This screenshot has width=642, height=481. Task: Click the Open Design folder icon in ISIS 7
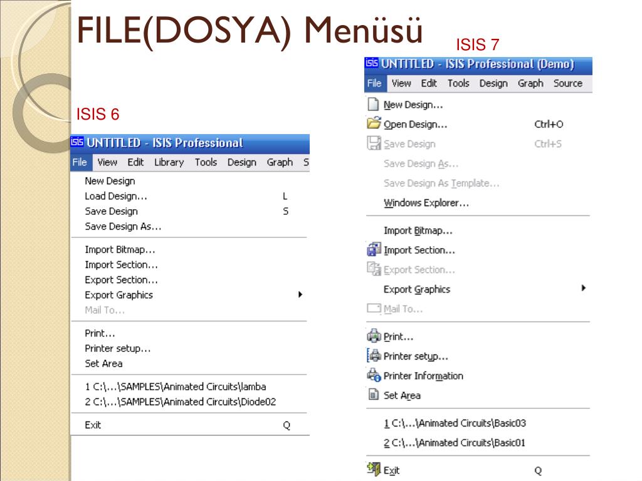pyautogui.click(x=374, y=123)
